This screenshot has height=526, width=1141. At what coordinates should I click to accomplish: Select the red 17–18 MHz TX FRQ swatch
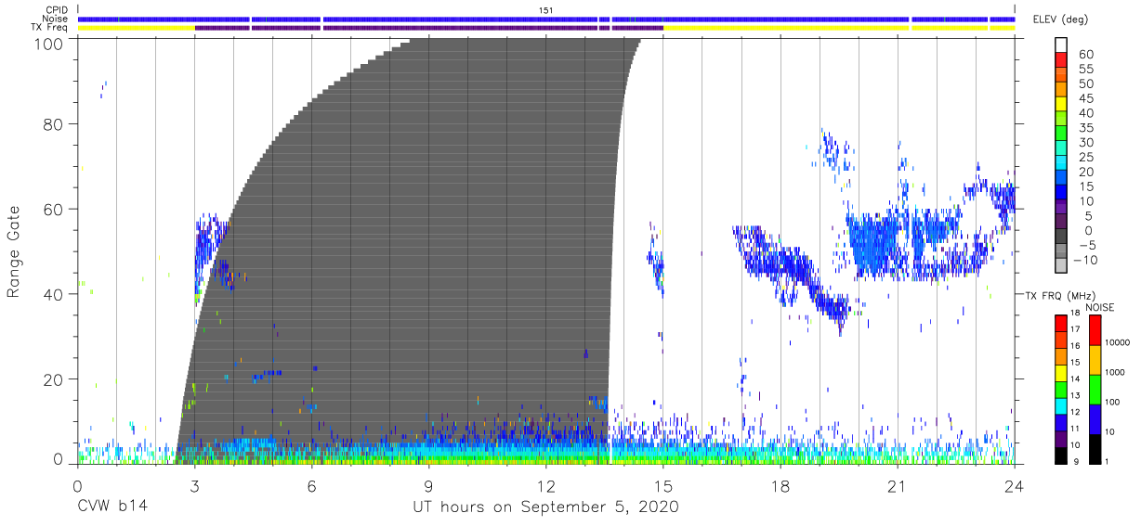click(1061, 323)
